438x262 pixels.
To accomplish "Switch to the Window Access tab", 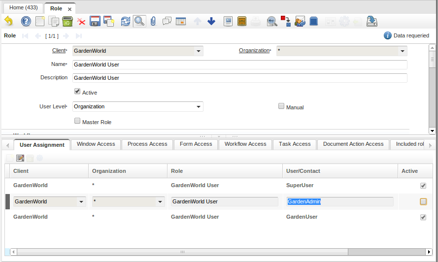I will coord(96,144).
